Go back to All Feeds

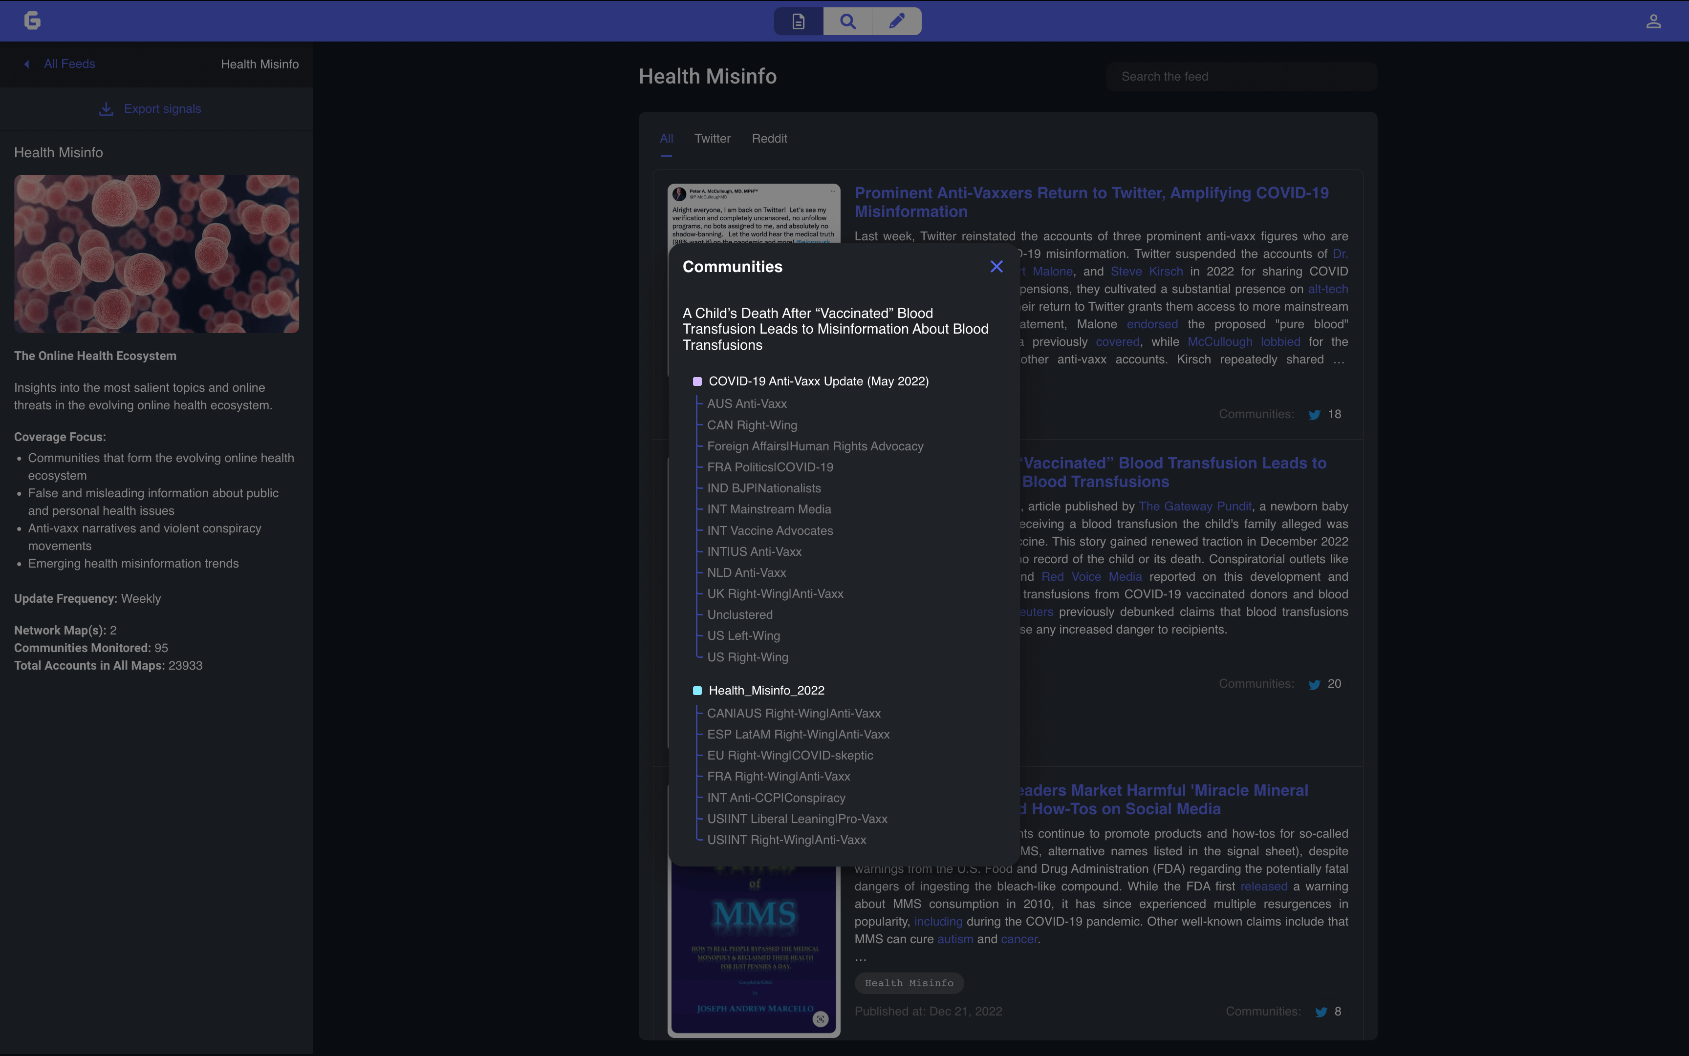(x=69, y=64)
